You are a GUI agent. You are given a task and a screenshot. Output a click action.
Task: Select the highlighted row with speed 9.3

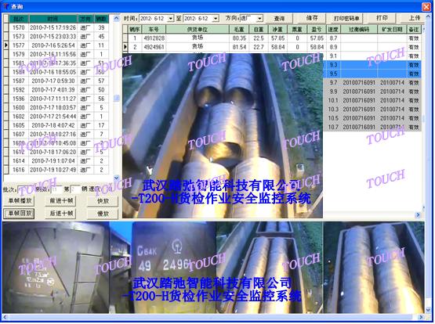372,65
